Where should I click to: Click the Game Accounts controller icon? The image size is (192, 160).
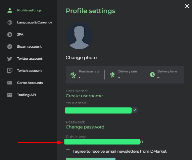point(10,83)
